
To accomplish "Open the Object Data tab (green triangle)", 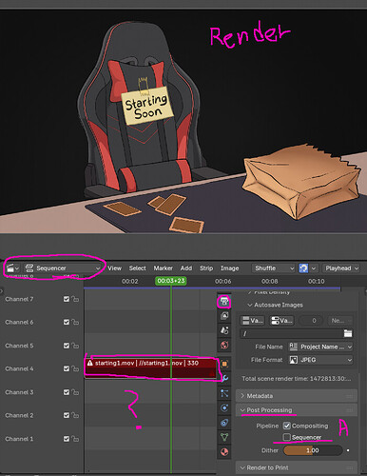I will click(x=224, y=437).
